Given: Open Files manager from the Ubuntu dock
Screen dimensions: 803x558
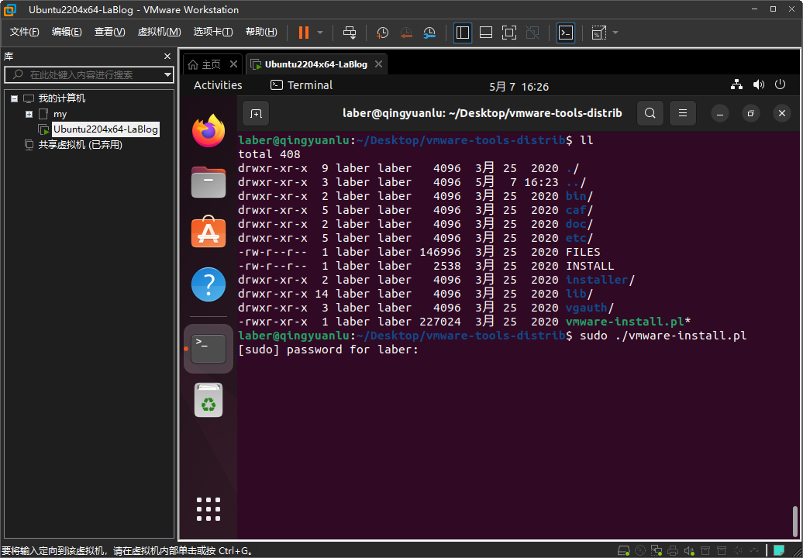Looking at the screenshot, I should [209, 182].
